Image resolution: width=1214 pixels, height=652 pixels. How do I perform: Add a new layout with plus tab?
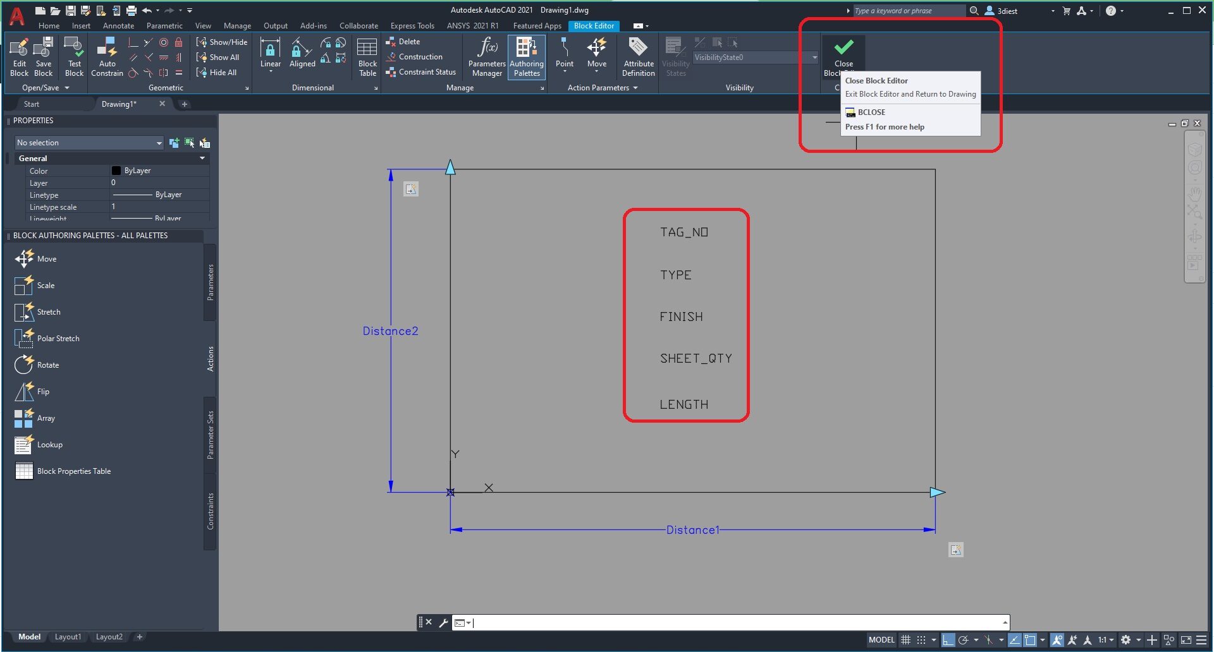tap(140, 637)
